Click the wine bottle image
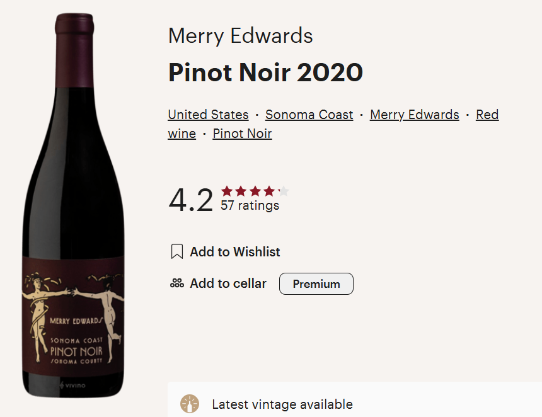The image size is (542, 417). [73, 205]
